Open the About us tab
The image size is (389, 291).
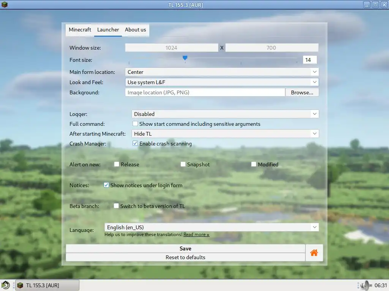[136, 30]
